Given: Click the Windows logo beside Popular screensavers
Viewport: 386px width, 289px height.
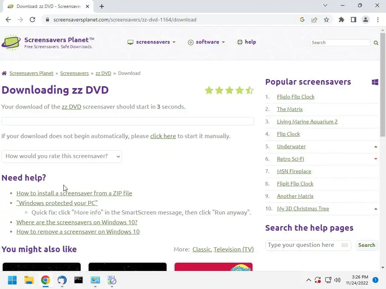Looking at the screenshot, I should 375,82.
